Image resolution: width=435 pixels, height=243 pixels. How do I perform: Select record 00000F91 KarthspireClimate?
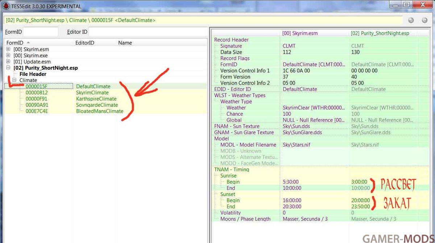pos(105,99)
